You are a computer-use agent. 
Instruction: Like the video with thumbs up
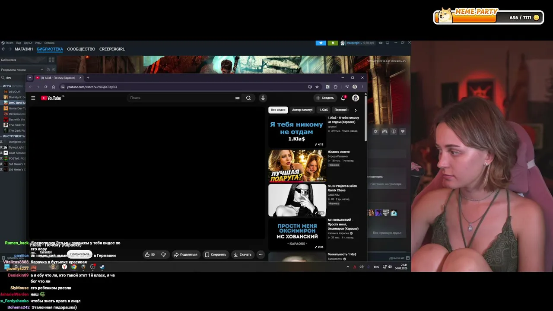pos(150,255)
